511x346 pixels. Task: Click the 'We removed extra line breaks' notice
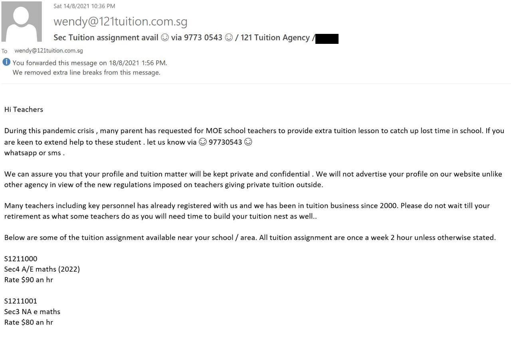pyautogui.click(x=86, y=73)
